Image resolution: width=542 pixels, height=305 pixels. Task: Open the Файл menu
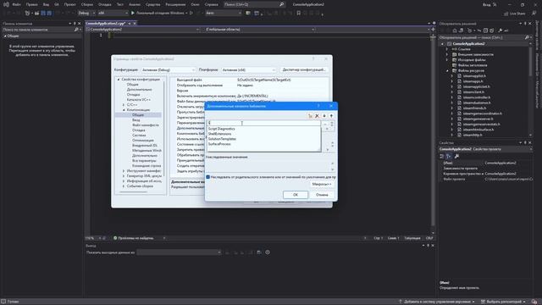[16, 4]
